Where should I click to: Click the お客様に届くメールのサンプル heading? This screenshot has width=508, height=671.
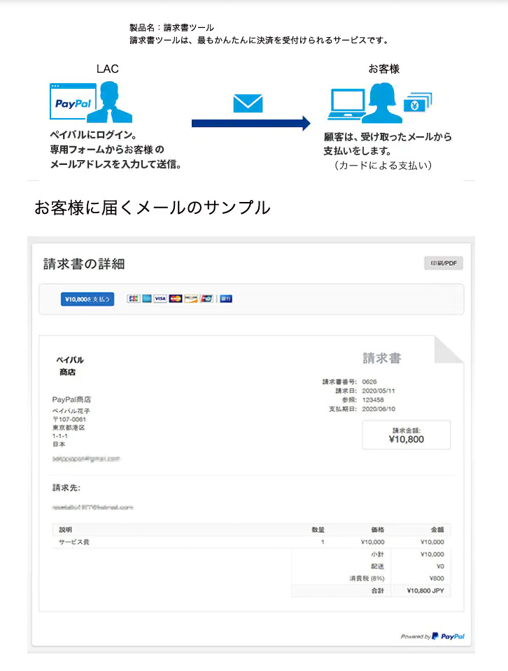point(152,208)
